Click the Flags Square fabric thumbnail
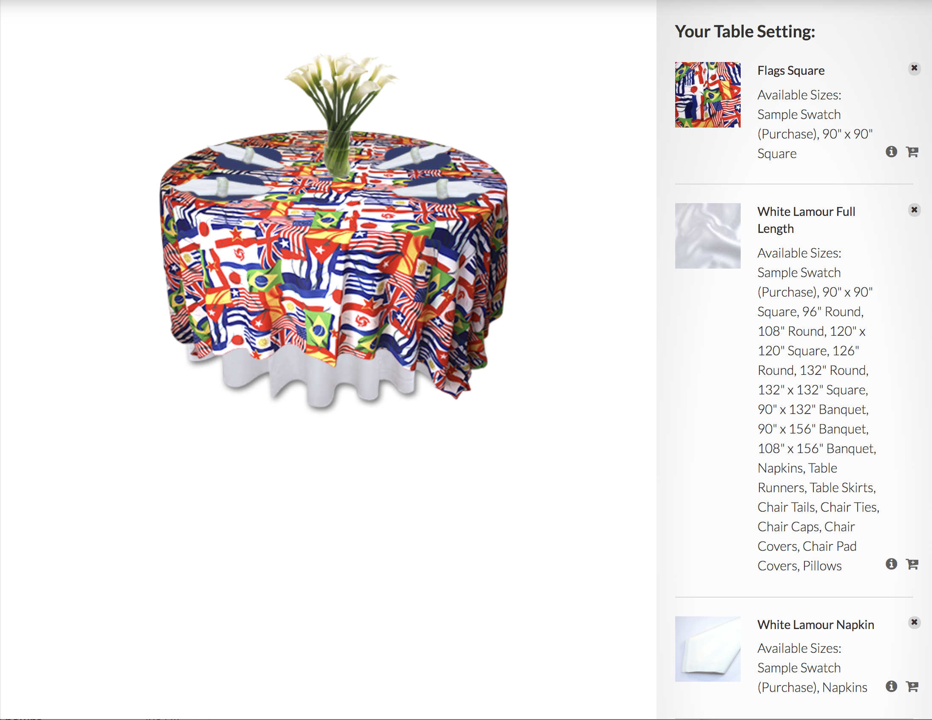The width and height of the screenshot is (932, 720). click(x=708, y=95)
